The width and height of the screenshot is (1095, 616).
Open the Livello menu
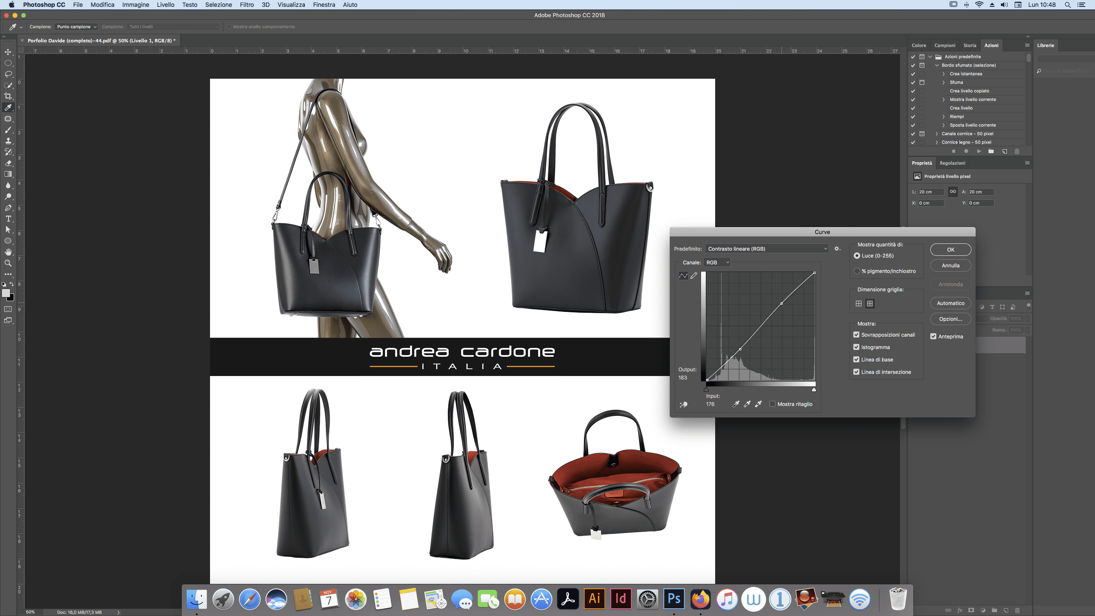[166, 5]
